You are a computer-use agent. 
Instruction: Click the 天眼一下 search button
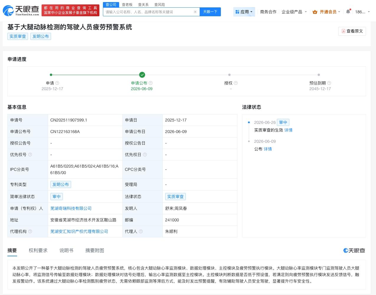(x=210, y=12)
